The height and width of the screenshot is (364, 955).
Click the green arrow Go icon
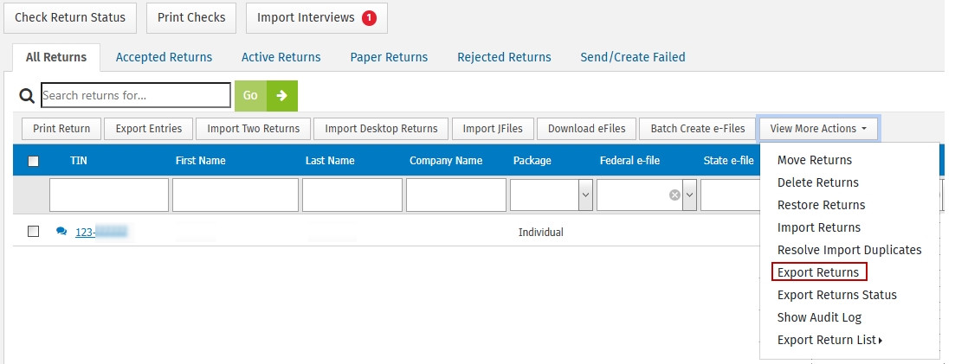(282, 96)
